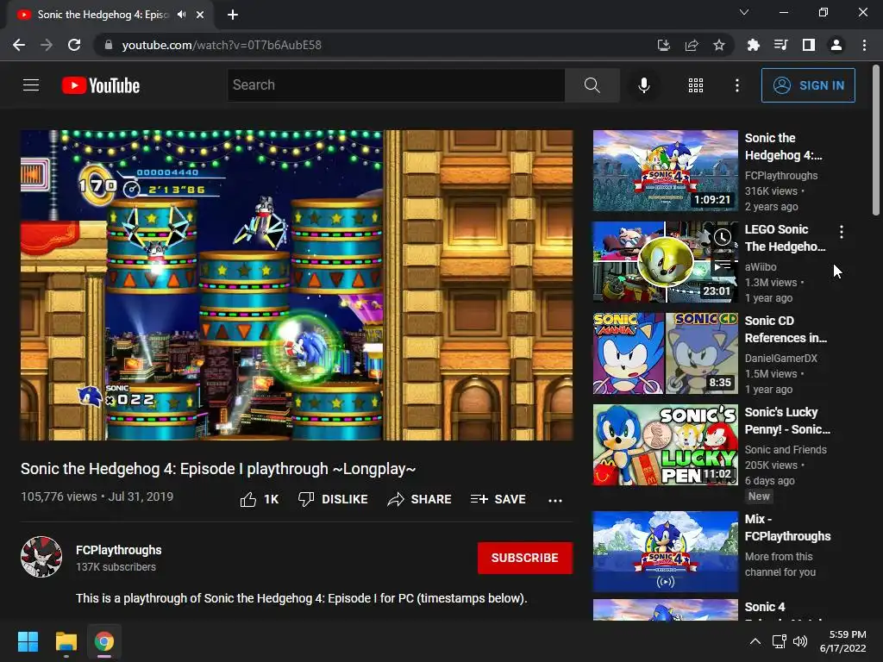Mute the tab using speaker icon

(x=181, y=15)
